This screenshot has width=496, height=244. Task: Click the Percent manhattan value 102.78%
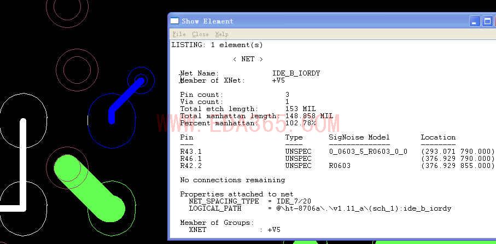click(300, 123)
